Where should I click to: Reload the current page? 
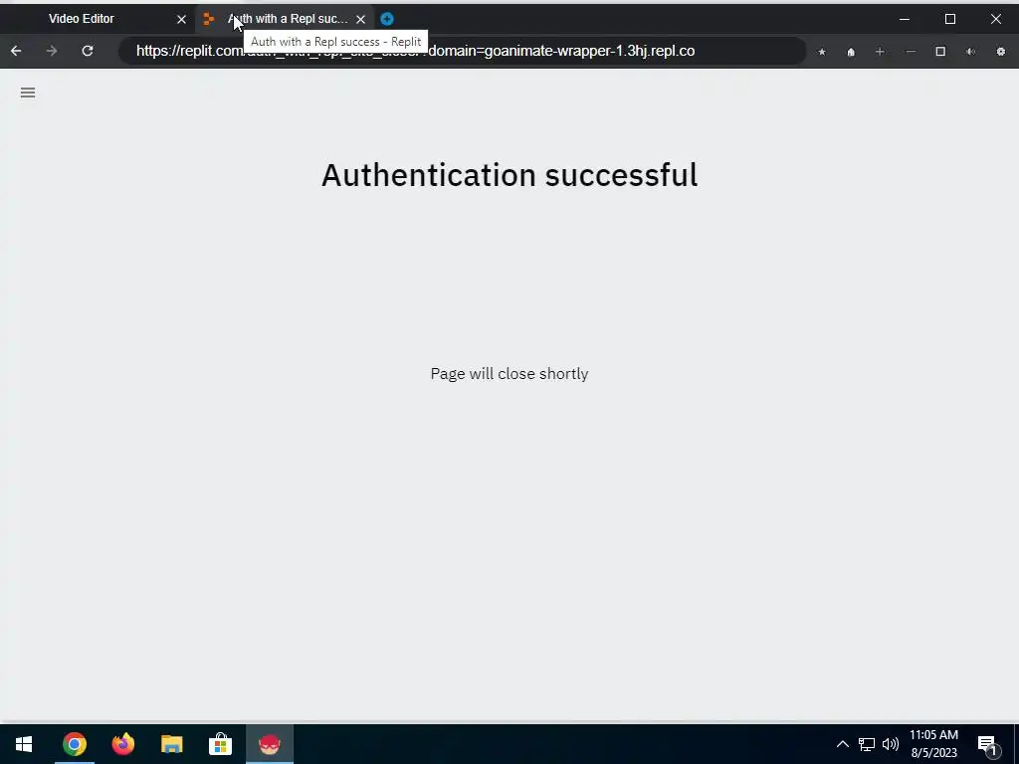coord(88,51)
